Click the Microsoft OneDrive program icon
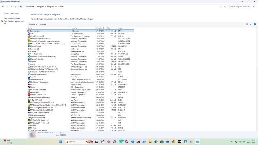The height and width of the screenshot is (145, 258). click(29, 59)
